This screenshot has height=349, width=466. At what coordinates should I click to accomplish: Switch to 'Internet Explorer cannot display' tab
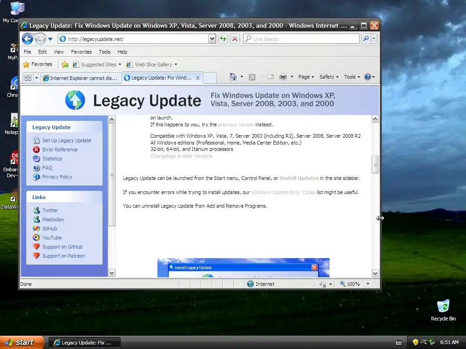(x=81, y=78)
